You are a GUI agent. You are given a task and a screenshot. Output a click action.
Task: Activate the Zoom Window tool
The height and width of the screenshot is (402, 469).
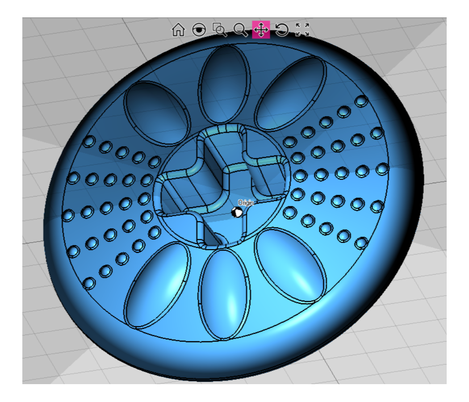pyautogui.click(x=220, y=30)
